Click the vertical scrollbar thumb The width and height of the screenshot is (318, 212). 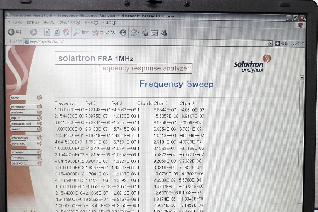tap(302, 142)
